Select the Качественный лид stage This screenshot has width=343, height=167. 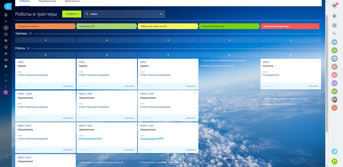(229, 26)
